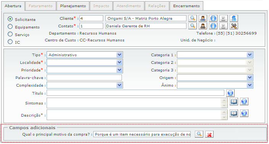269x144 pixels.
Task: Click the motivo da compra text field
Action: pos(142,134)
